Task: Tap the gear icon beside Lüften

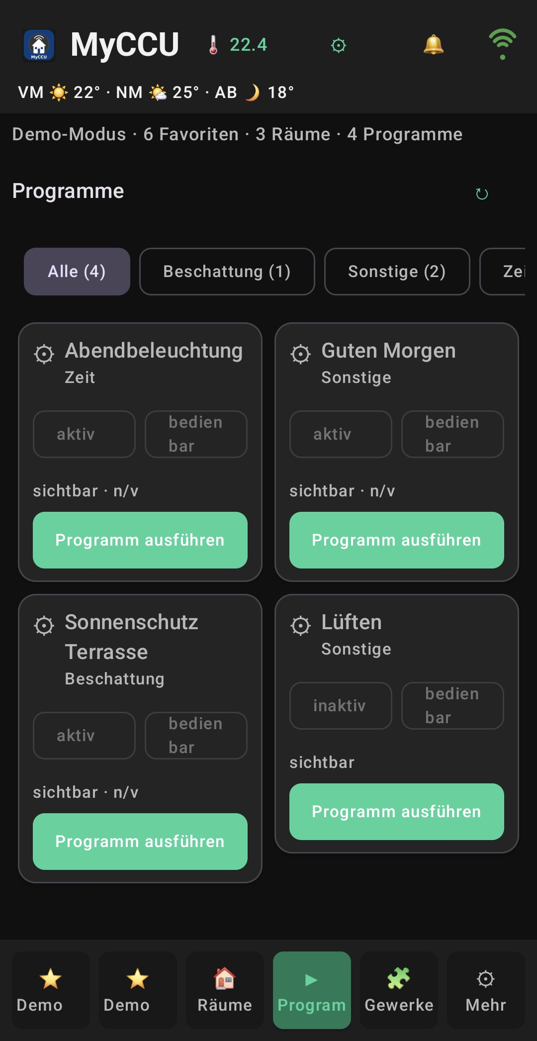Action: 301,626
